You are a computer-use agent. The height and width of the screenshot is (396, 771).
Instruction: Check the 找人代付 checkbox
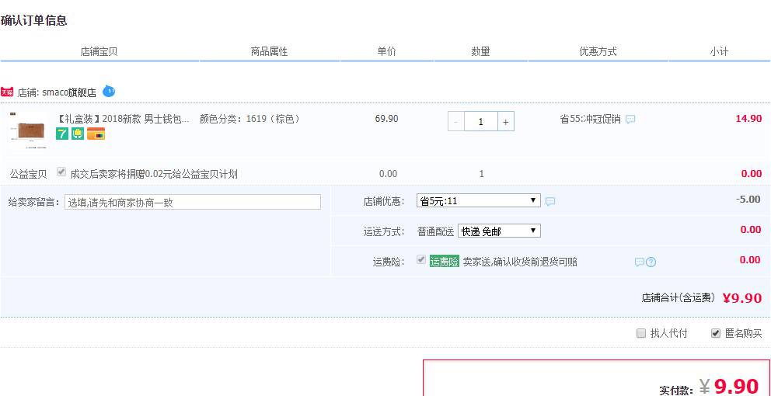(x=640, y=334)
